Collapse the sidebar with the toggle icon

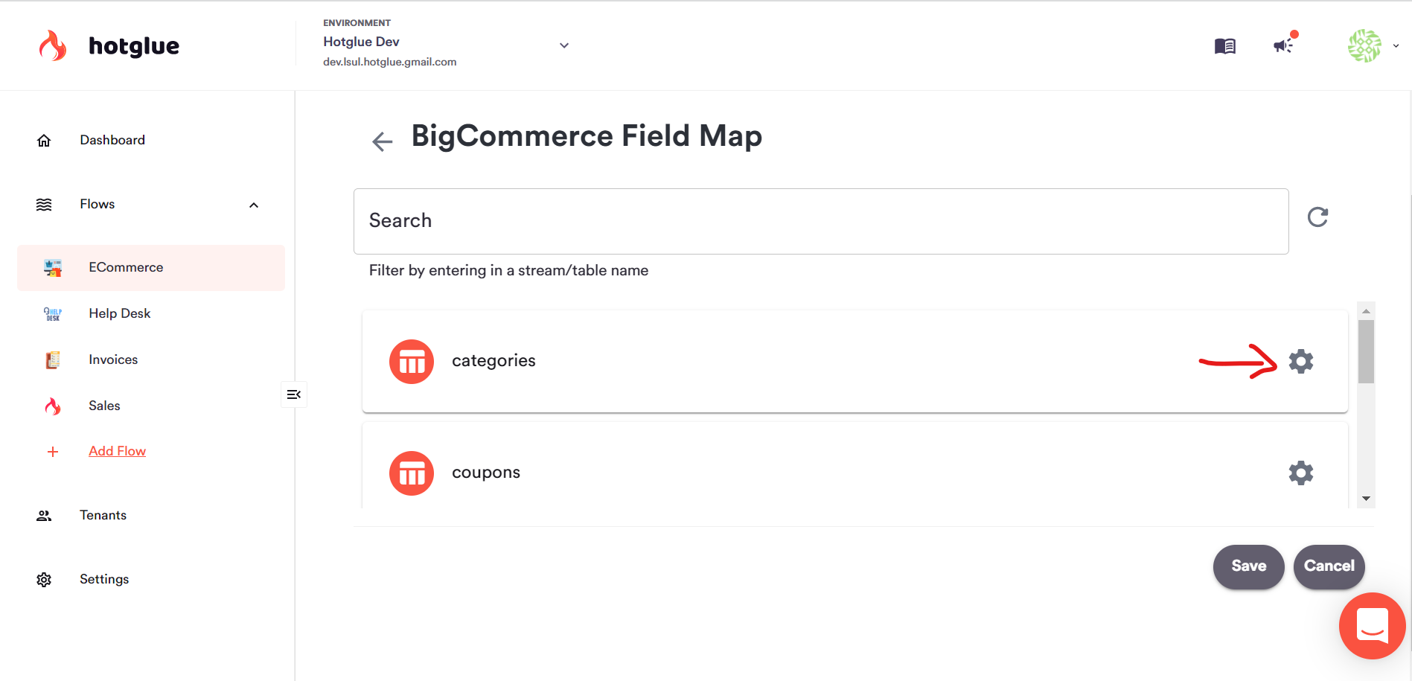pyautogui.click(x=294, y=394)
